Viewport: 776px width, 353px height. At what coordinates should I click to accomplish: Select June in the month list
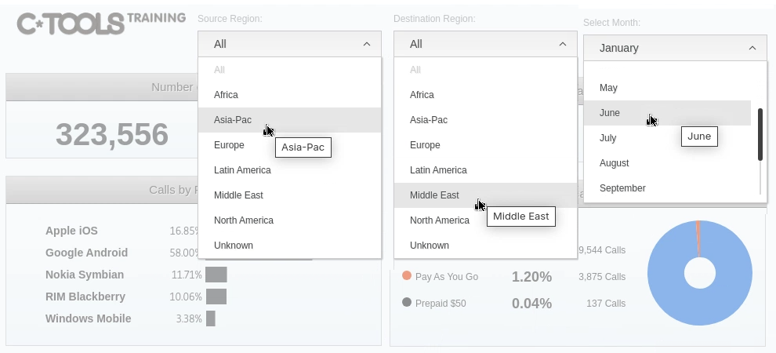610,113
